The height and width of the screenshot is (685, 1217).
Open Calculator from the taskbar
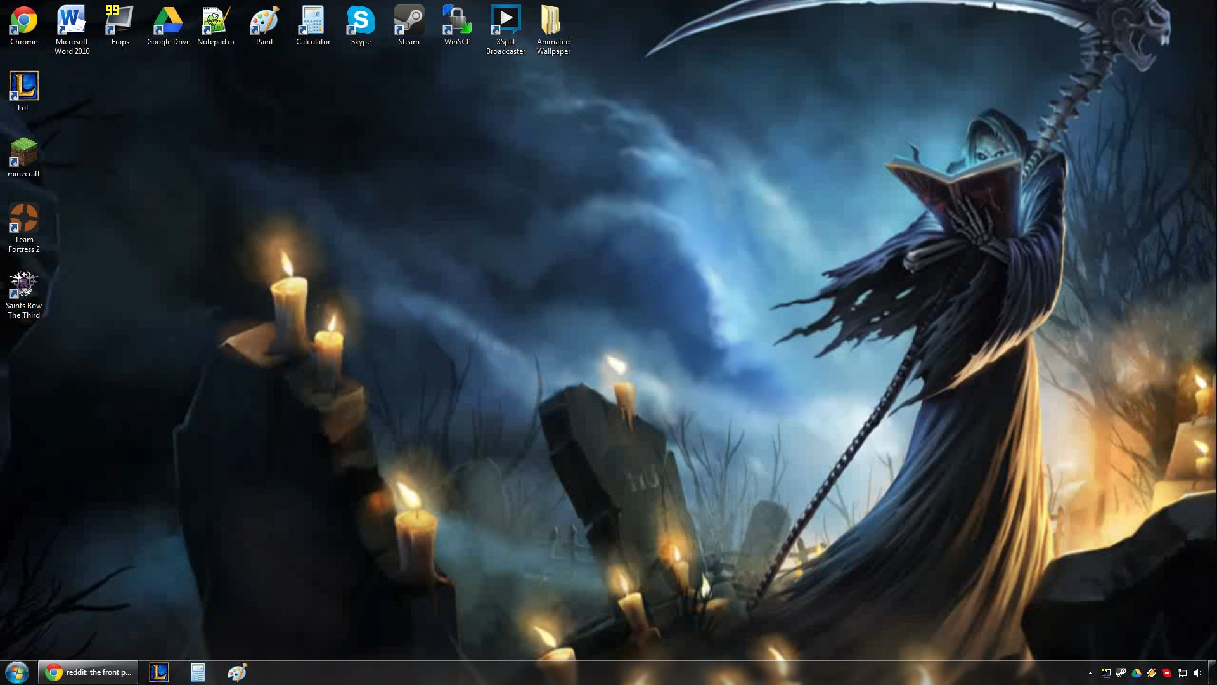coord(198,672)
